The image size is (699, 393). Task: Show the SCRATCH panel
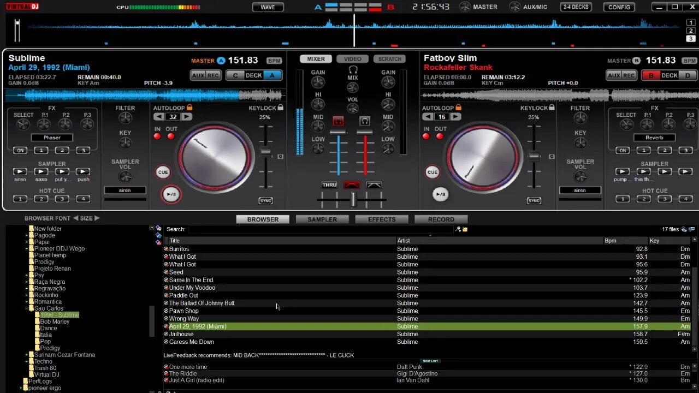click(389, 59)
